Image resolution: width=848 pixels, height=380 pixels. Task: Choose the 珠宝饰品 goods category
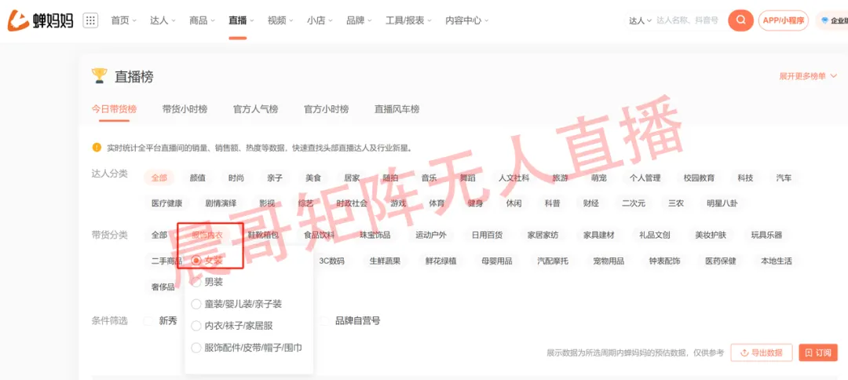[375, 235]
